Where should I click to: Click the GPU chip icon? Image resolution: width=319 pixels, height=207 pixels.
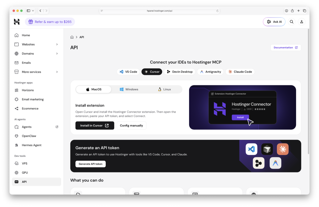[16, 172]
